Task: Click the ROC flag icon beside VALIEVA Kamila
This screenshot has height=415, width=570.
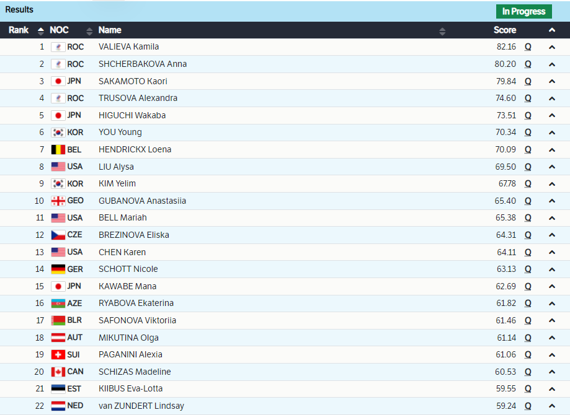Action: 58,47
